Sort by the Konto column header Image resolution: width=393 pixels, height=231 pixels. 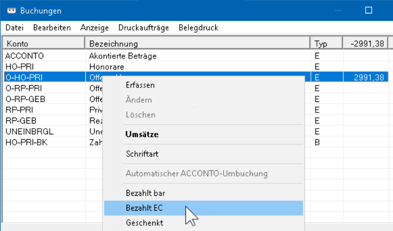pyautogui.click(x=44, y=44)
